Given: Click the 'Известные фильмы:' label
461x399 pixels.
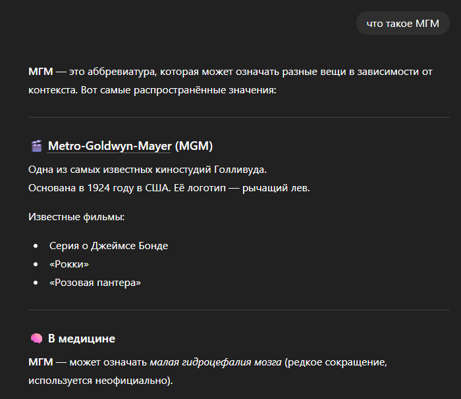Looking at the screenshot, I should (x=77, y=216).
